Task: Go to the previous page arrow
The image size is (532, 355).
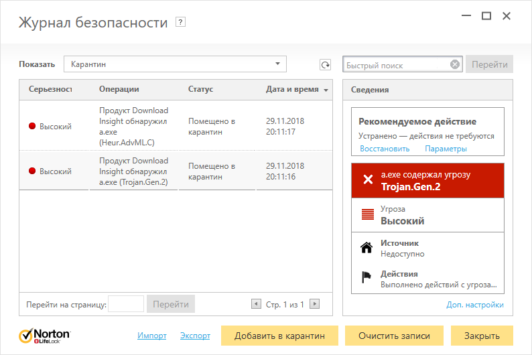Action: pos(256,304)
